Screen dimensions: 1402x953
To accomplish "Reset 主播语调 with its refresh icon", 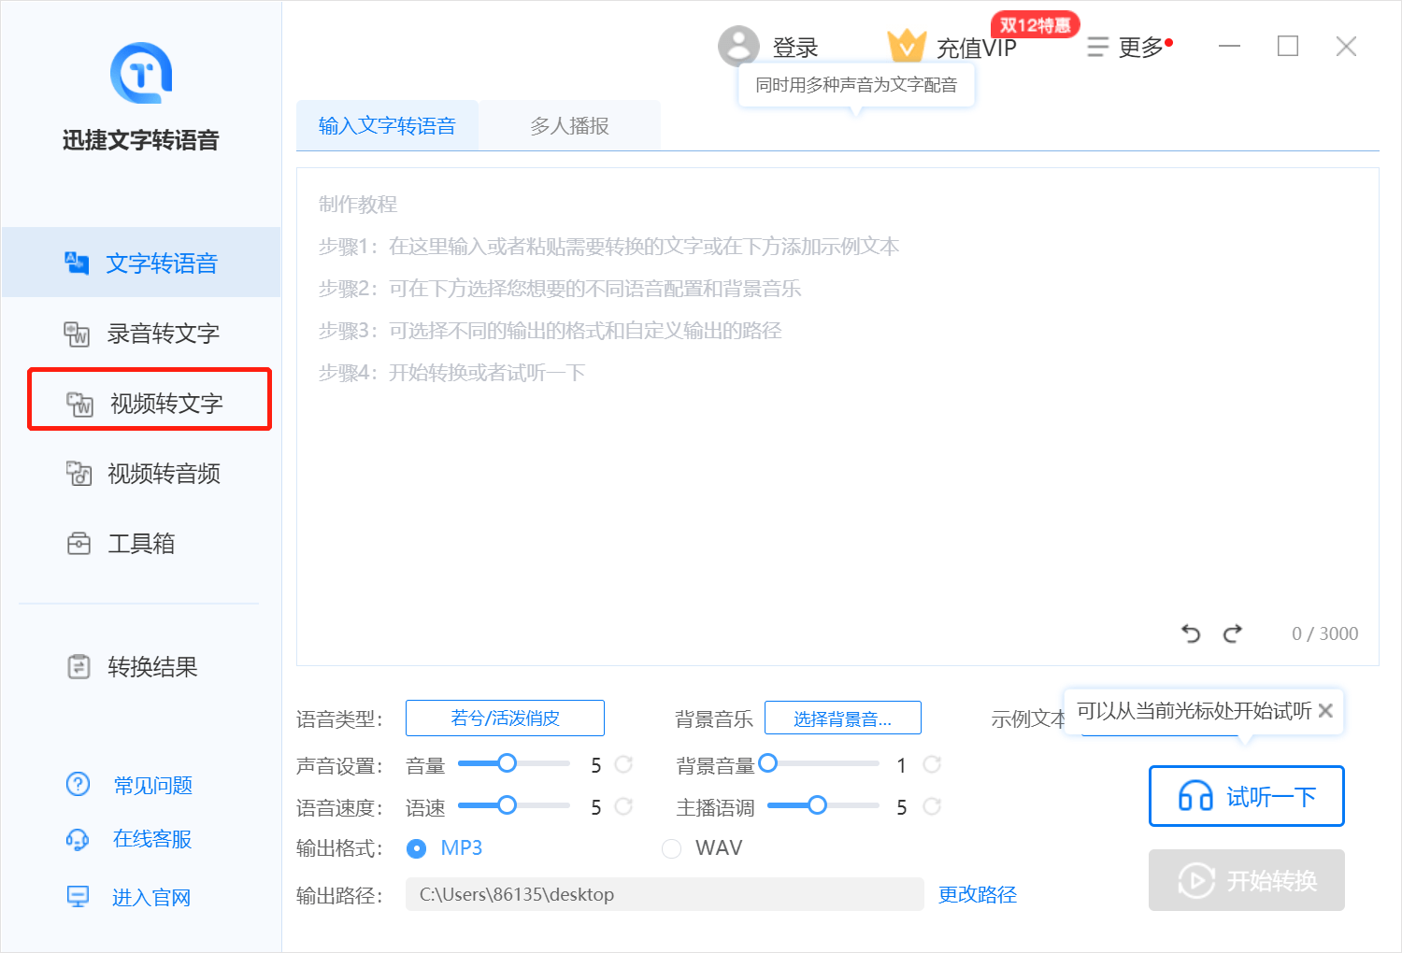I will coord(932,805).
